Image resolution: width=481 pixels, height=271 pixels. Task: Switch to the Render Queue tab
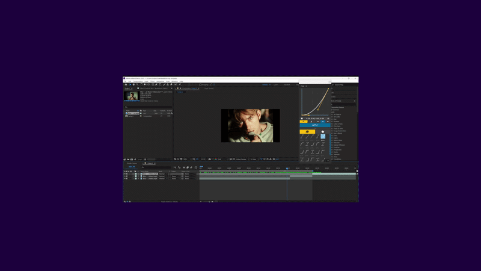pos(132,163)
